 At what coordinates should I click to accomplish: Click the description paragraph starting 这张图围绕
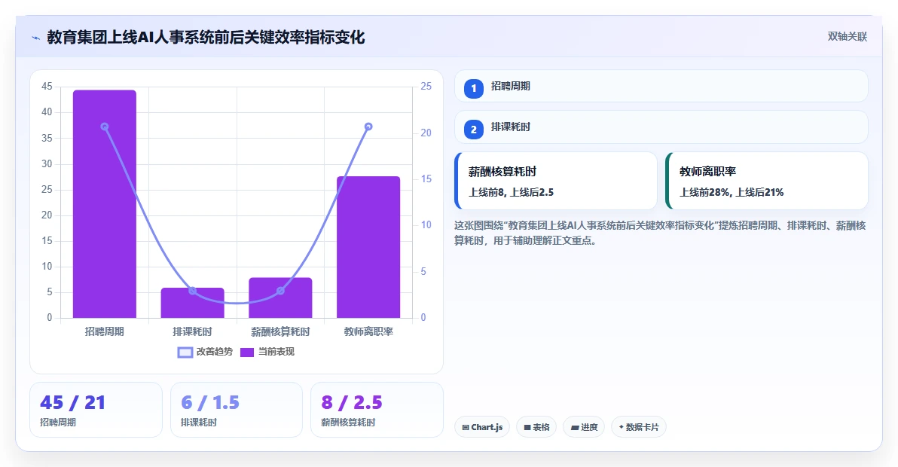pos(660,233)
